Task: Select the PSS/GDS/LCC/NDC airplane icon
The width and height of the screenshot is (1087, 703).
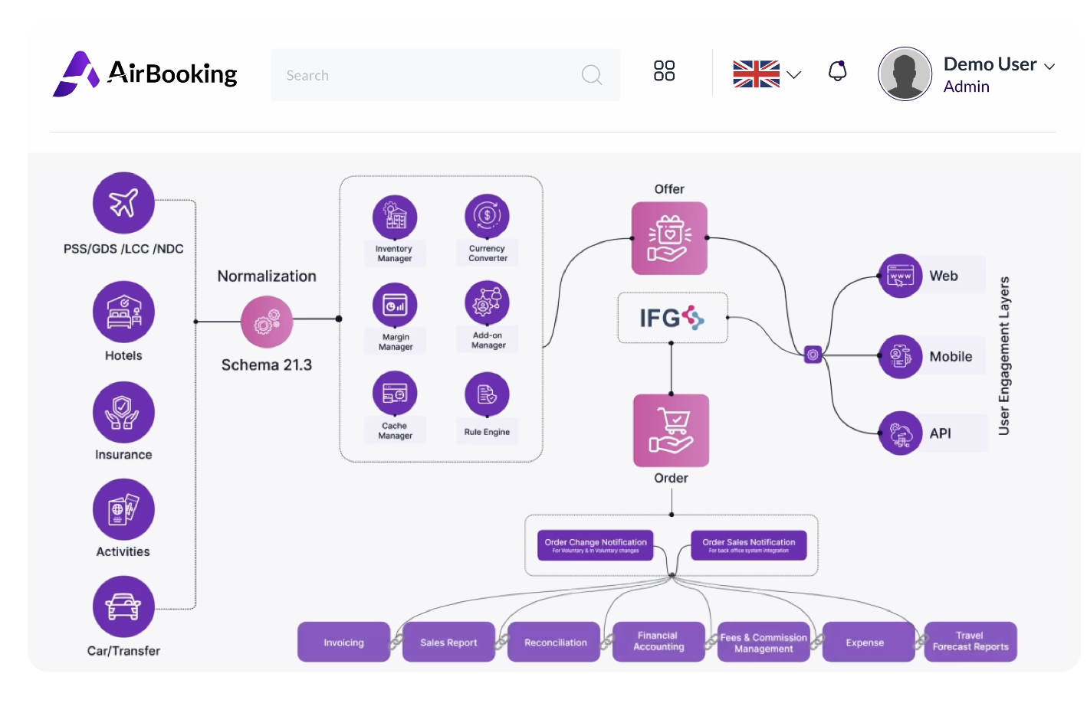Action: click(x=123, y=203)
